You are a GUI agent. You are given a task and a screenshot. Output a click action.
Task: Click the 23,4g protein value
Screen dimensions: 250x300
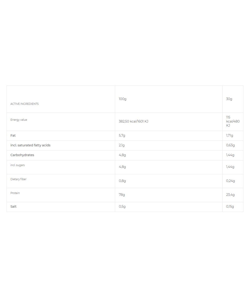[x=230, y=195]
